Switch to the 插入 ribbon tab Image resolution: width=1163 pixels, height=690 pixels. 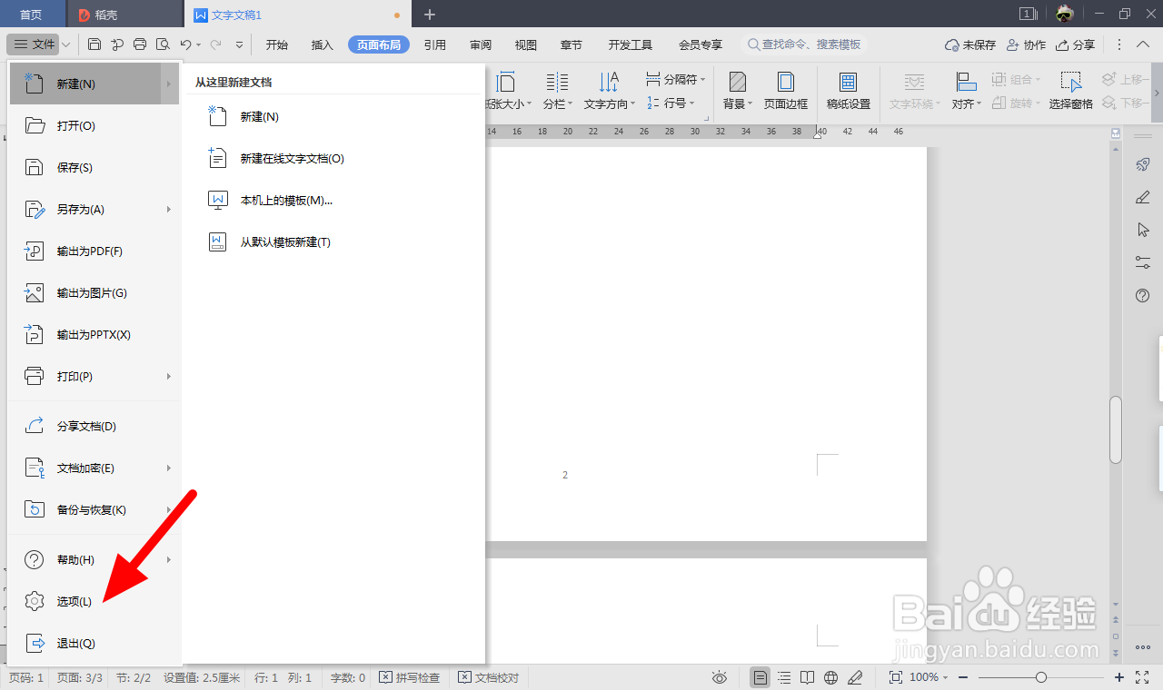pyautogui.click(x=323, y=44)
